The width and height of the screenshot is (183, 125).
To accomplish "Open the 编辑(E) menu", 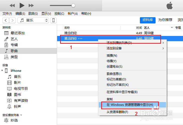I will pos(20,14).
